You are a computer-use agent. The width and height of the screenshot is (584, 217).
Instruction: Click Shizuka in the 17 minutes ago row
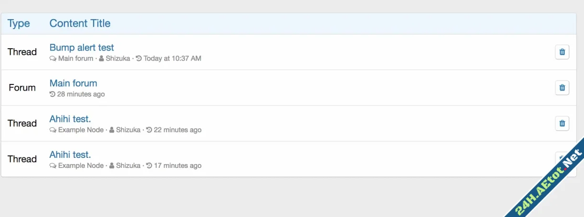128,165
